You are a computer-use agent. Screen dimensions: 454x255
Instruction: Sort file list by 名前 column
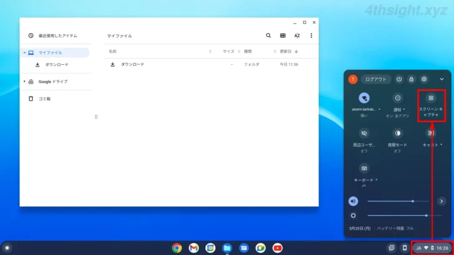pyautogui.click(x=113, y=51)
